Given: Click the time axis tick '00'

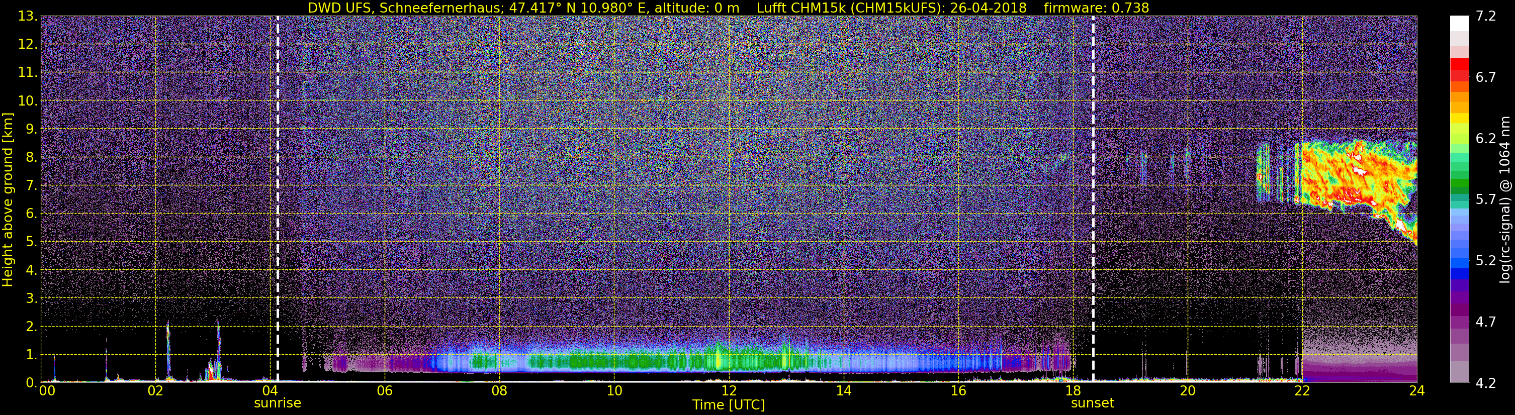Looking at the screenshot, I should [x=46, y=391].
